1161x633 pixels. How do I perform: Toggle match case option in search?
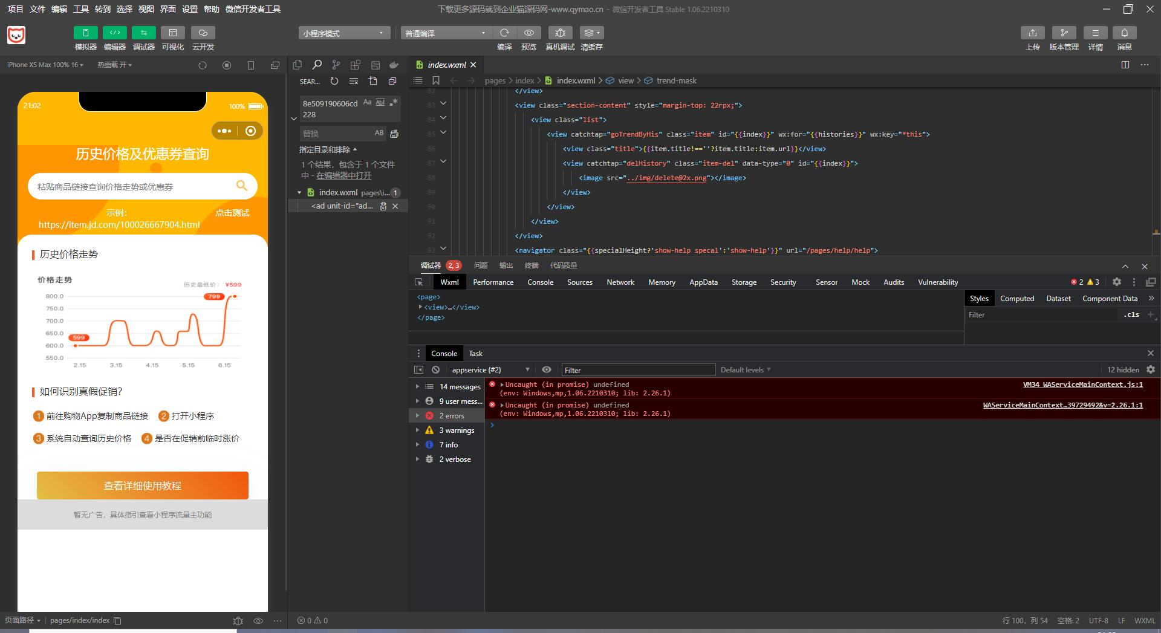click(367, 103)
